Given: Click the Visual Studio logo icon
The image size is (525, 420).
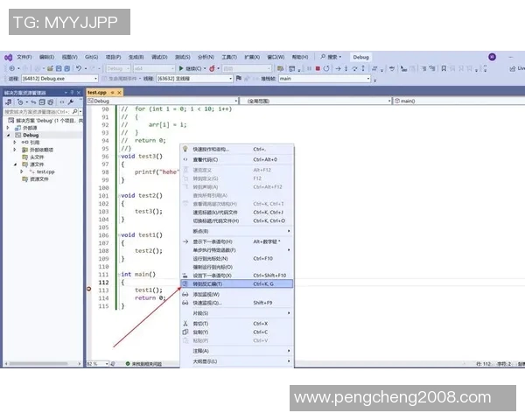Looking at the screenshot, I should pyautogui.click(x=8, y=57).
